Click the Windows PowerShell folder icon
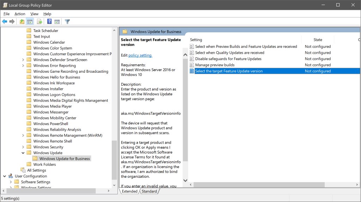This screenshot has height=202, width=361. (29, 124)
